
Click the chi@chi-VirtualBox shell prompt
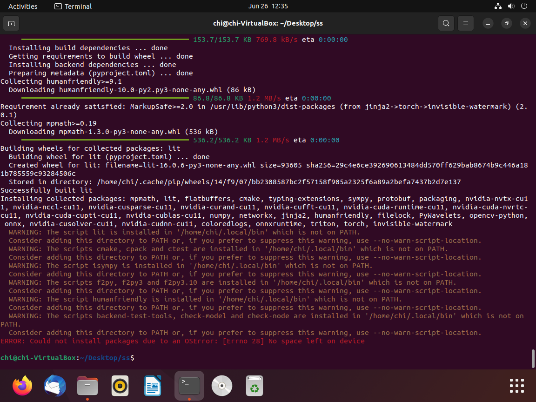coord(67,358)
